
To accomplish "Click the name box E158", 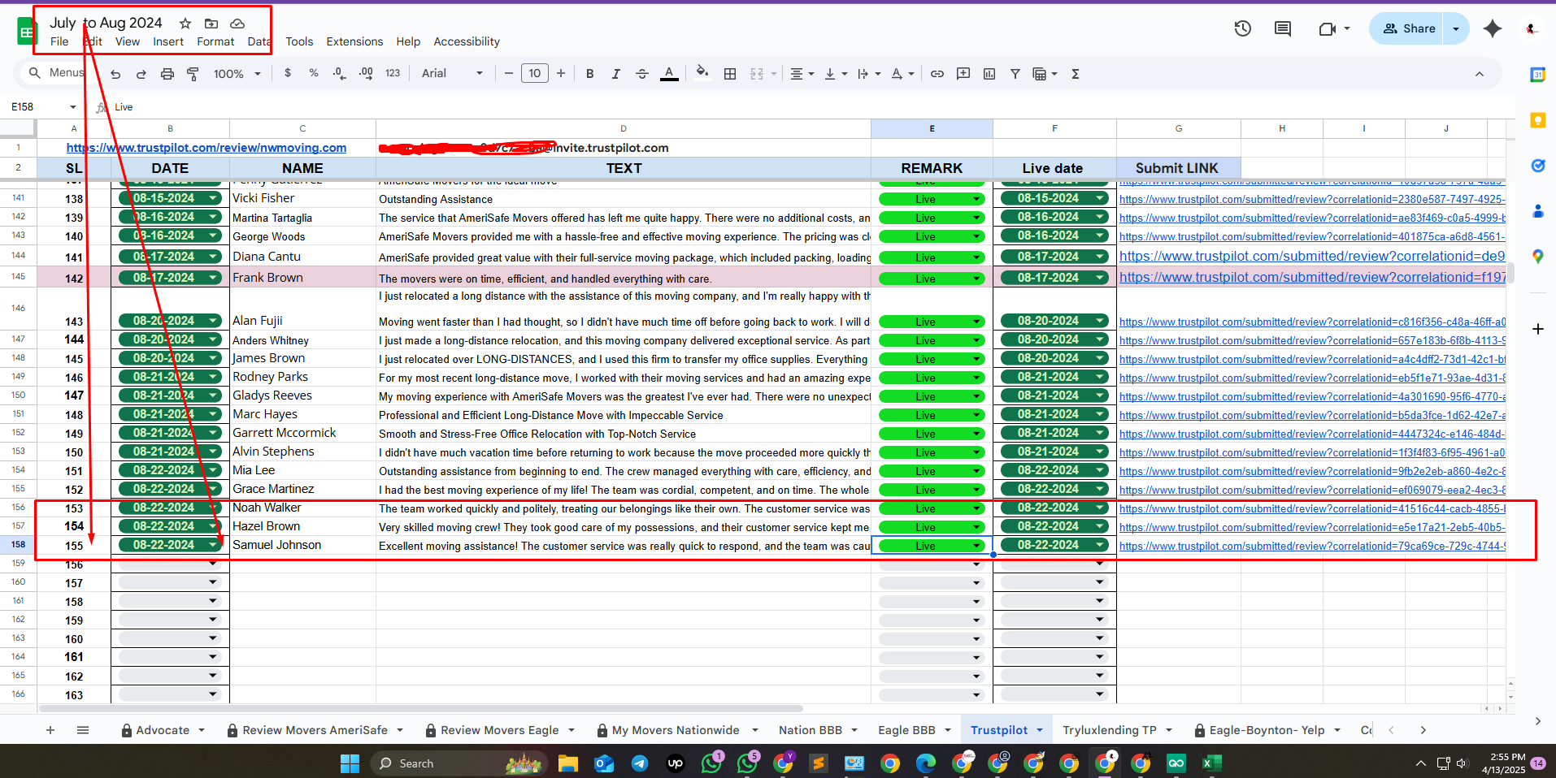I will [x=43, y=107].
